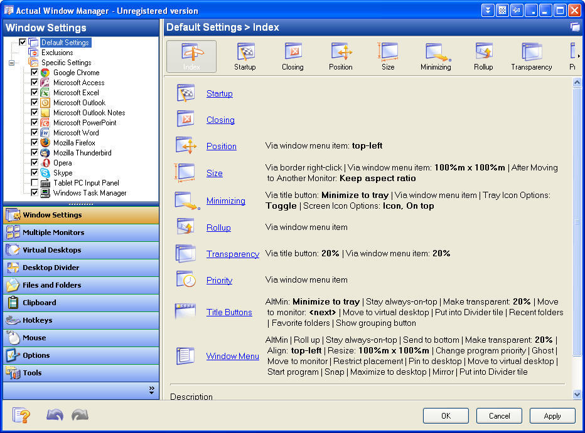Click the Apply button

[552, 415]
